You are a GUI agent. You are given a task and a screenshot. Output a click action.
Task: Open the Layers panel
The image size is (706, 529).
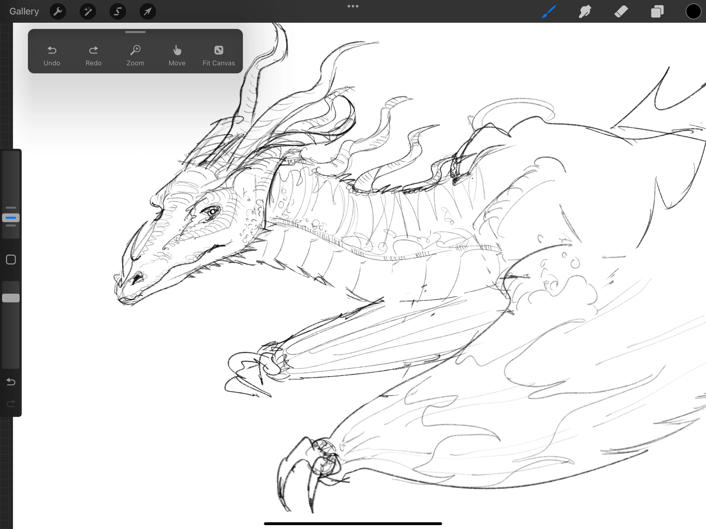(x=657, y=12)
